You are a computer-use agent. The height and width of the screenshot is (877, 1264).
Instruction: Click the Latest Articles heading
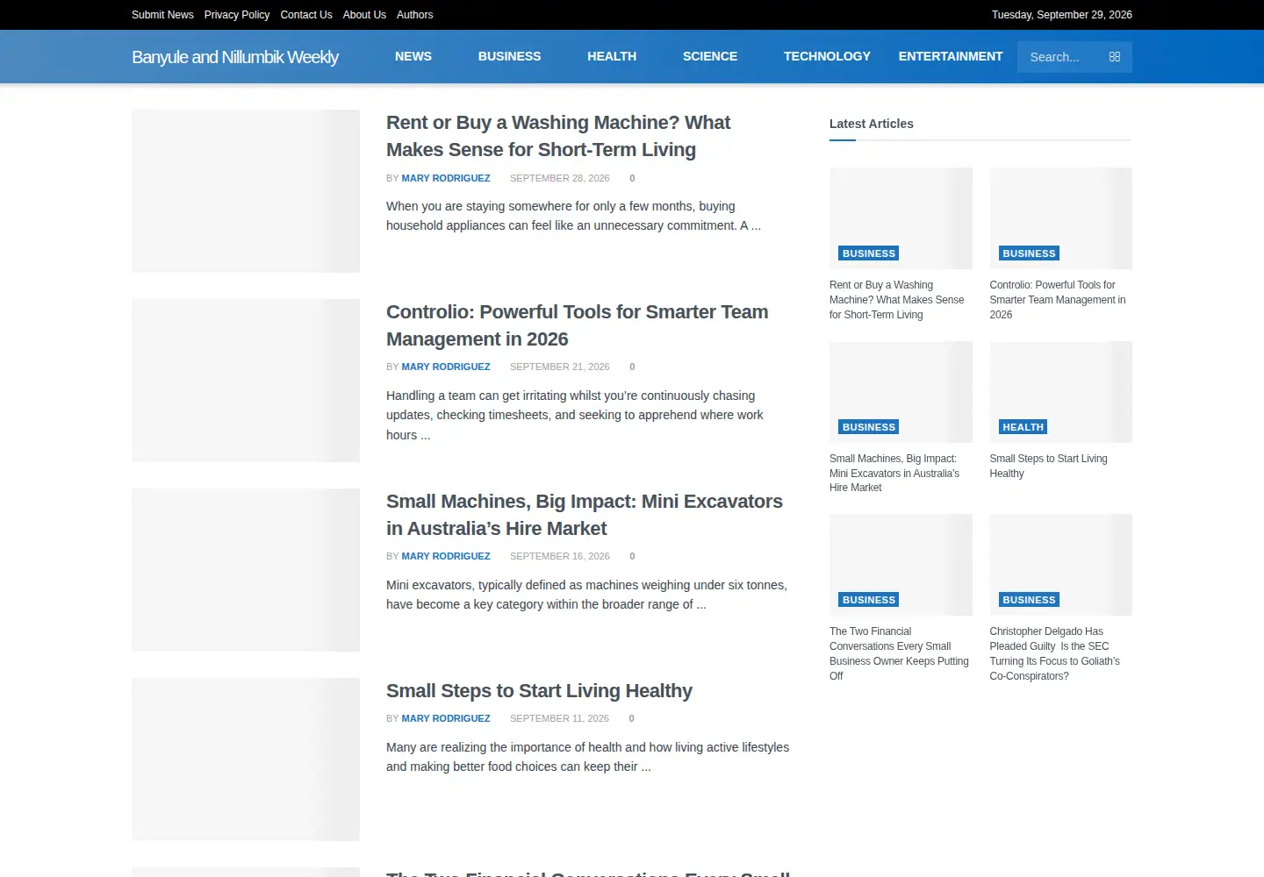point(872,124)
